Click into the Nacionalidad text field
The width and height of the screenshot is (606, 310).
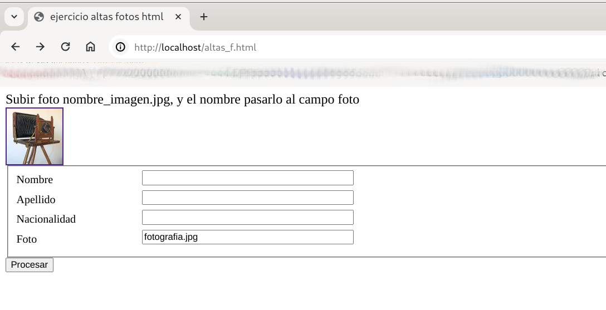247,218
